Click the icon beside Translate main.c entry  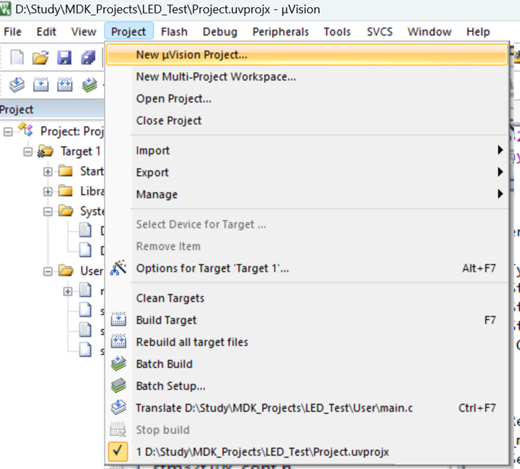click(119, 407)
